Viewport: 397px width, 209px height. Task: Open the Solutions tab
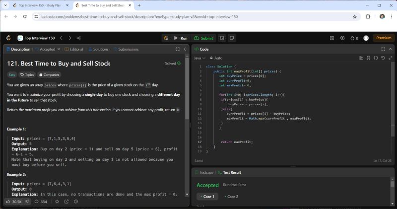[x=98, y=49]
